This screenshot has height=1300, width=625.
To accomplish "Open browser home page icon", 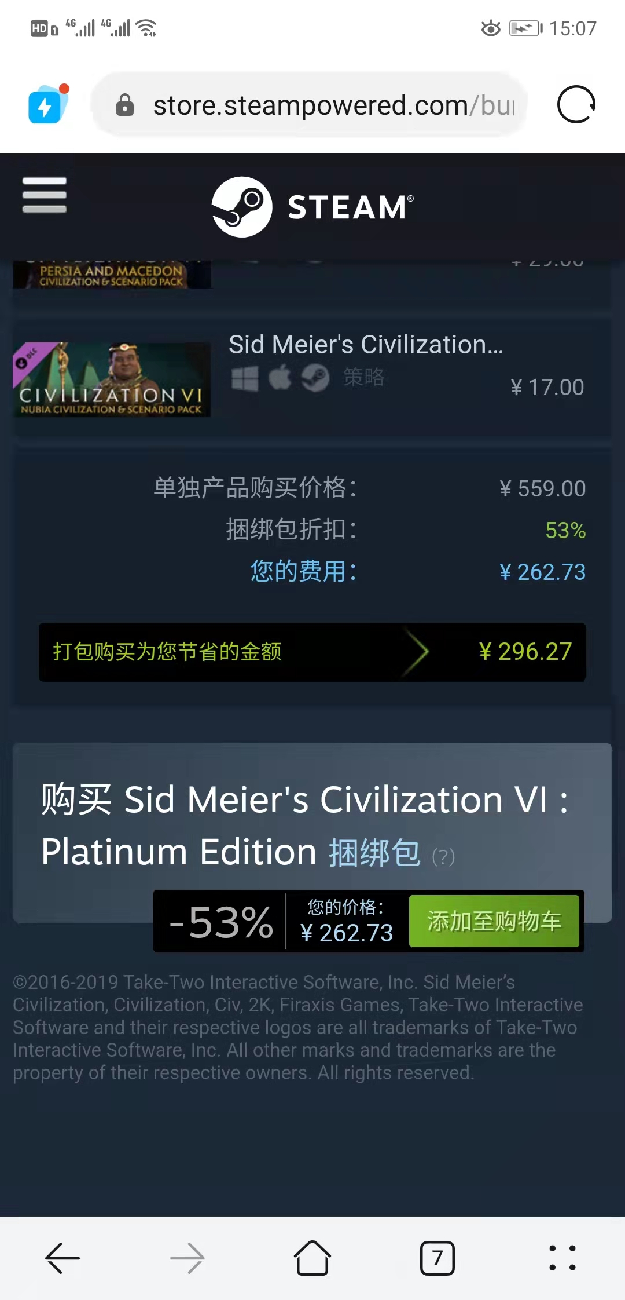I will (x=312, y=1258).
